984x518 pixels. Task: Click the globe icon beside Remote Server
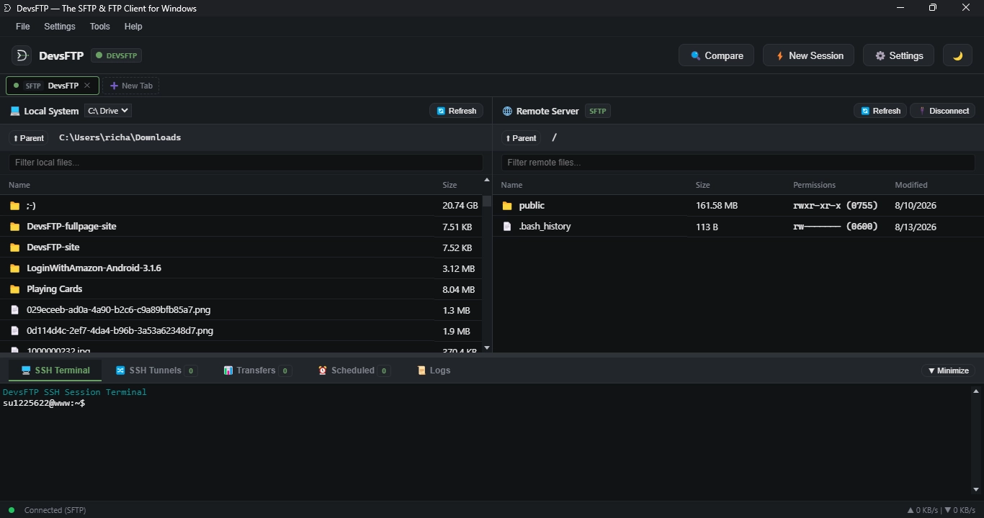[507, 112]
